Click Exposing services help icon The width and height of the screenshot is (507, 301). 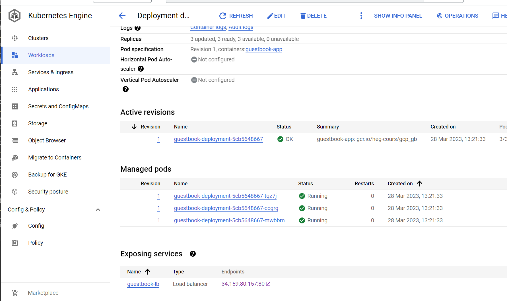click(x=193, y=254)
